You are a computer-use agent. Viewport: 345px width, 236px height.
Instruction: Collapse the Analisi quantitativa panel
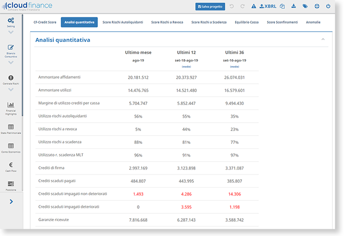point(323,39)
